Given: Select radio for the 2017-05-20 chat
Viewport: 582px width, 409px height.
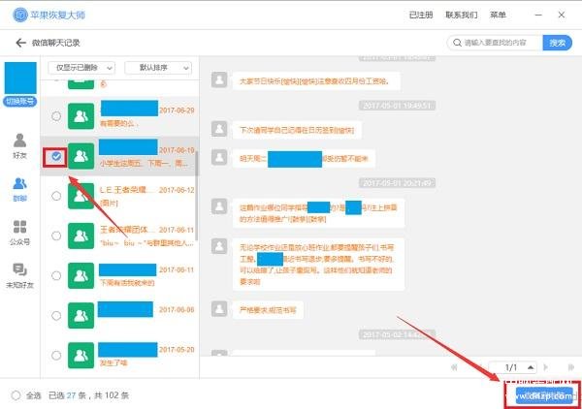Looking at the screenshot, I should pyautogui.click(x=56, y=356).
